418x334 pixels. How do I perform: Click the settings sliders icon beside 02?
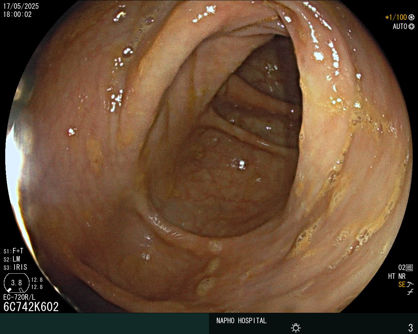tap(410, 268)
